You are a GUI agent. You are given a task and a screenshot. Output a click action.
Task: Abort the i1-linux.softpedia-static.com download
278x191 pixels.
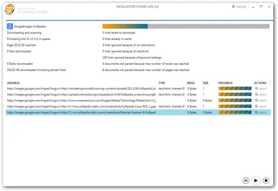click(x=260, y=106)
